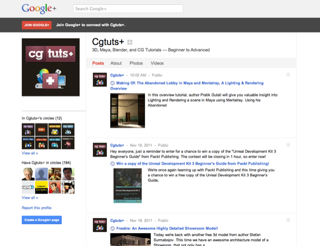
Task: Open restaurant photo follower avatar
Action: (x=55, y=174)
